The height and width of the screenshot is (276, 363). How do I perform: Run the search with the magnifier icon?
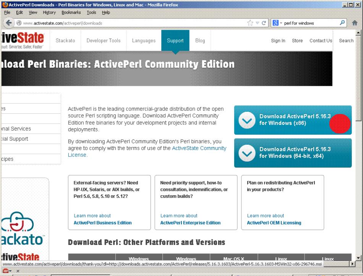[342, 23]
